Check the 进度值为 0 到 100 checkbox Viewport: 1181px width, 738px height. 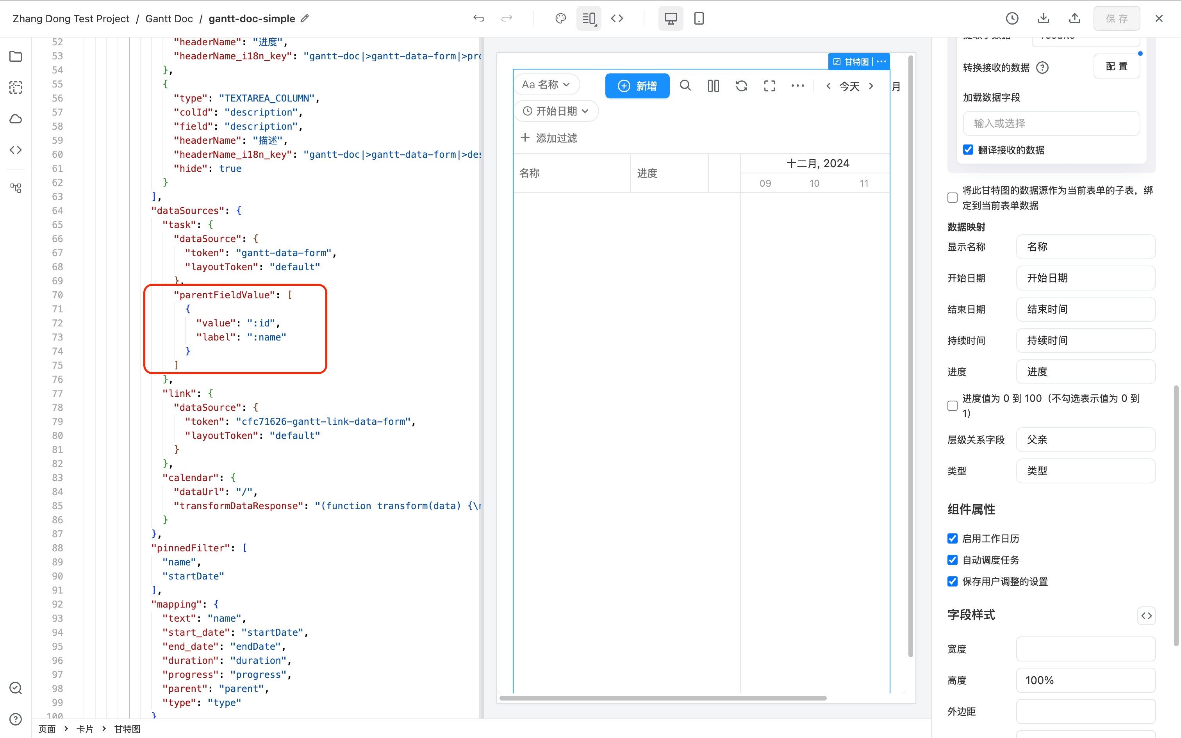(953, 406)
